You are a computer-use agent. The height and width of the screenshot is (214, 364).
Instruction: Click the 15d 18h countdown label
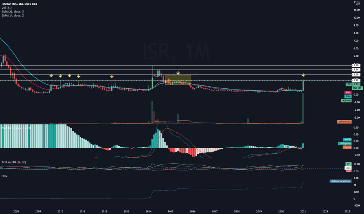point(357,88)
